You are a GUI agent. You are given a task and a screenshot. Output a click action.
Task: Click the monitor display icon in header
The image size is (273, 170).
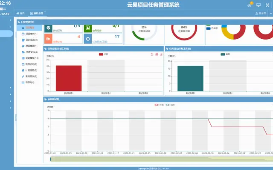[258, 5]
